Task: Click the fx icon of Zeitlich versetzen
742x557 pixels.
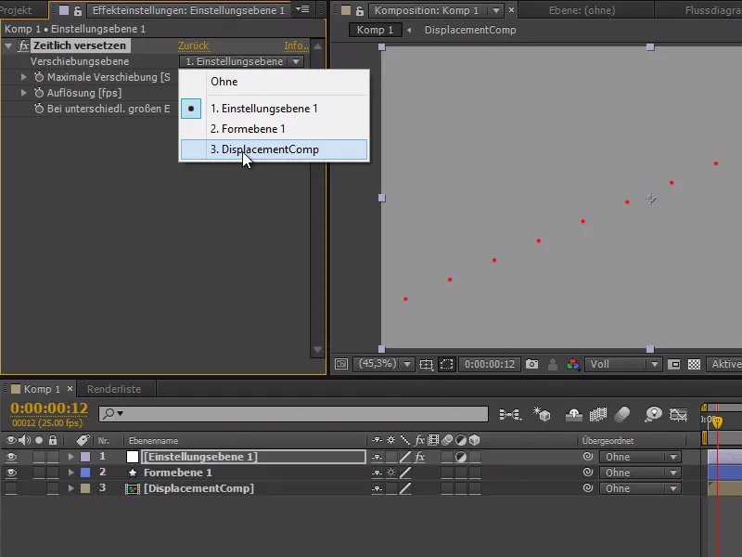Action: 24,45
